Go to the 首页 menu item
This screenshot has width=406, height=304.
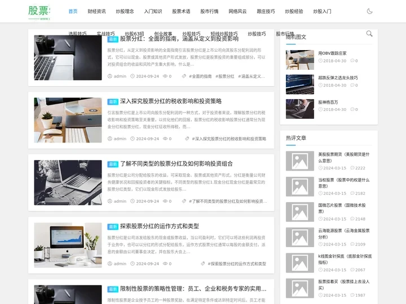tap(73, 11)
